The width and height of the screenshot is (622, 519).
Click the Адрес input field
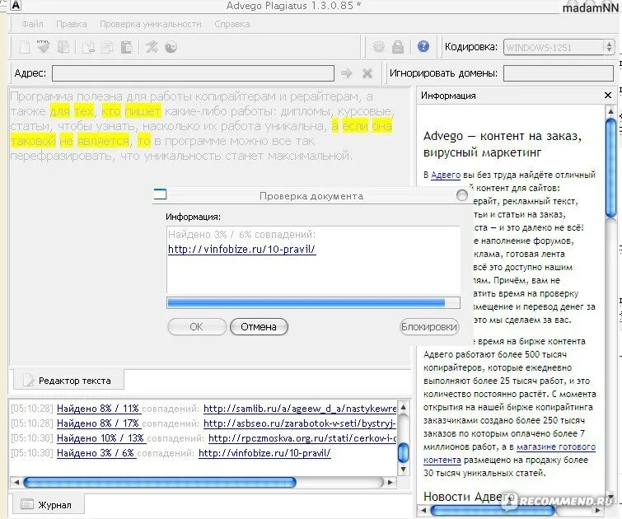(x=193, y=73)
